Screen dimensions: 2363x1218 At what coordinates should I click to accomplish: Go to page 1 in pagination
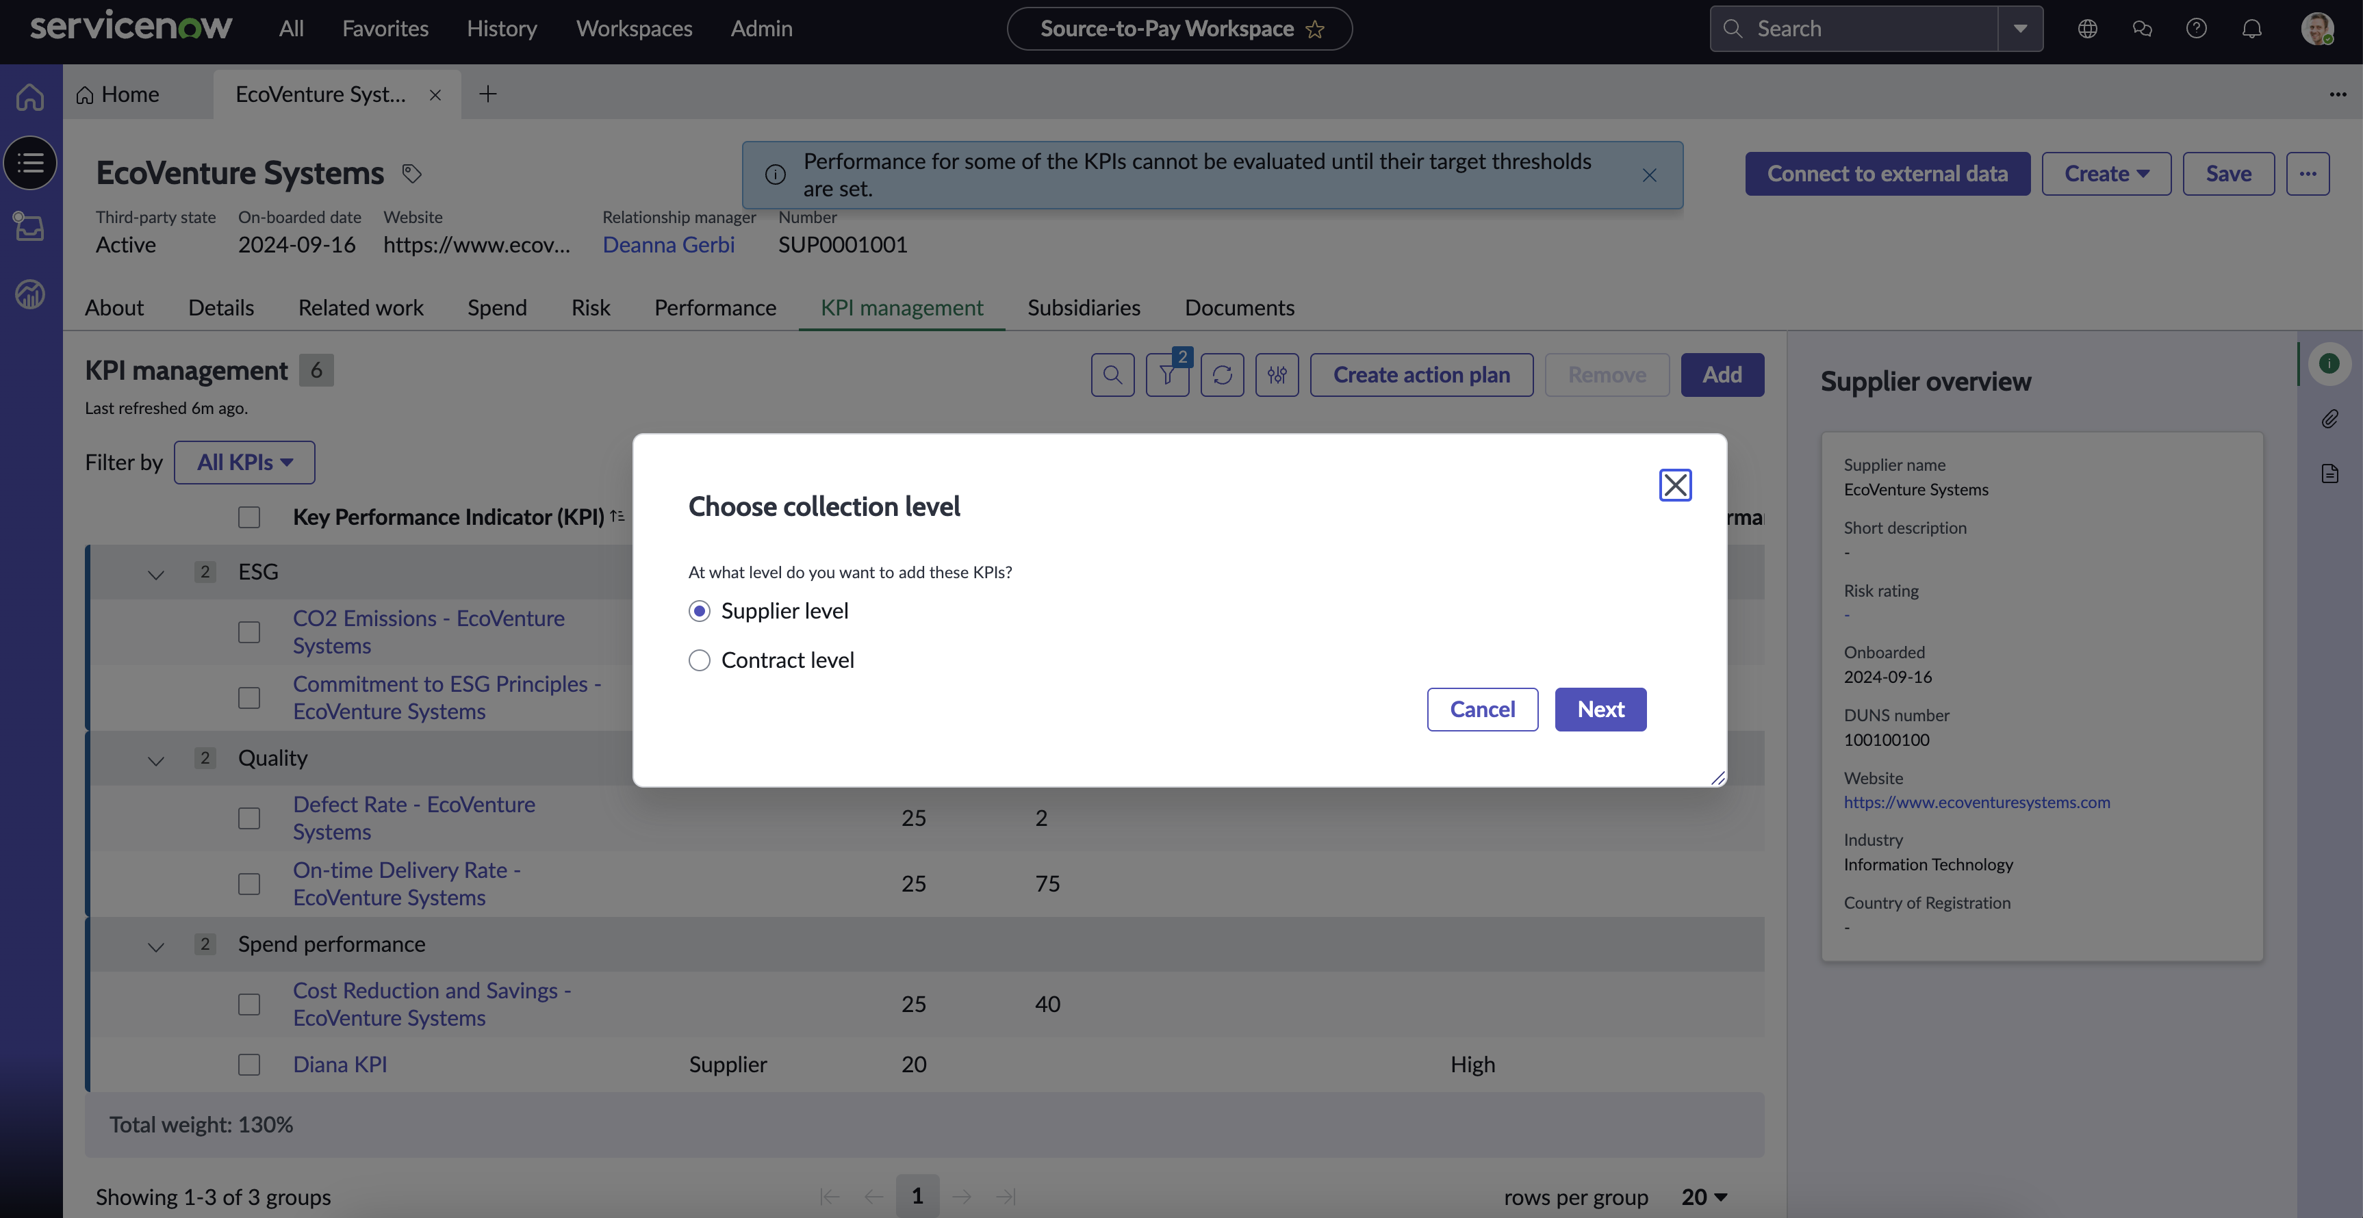click(x=917, y=1196)
